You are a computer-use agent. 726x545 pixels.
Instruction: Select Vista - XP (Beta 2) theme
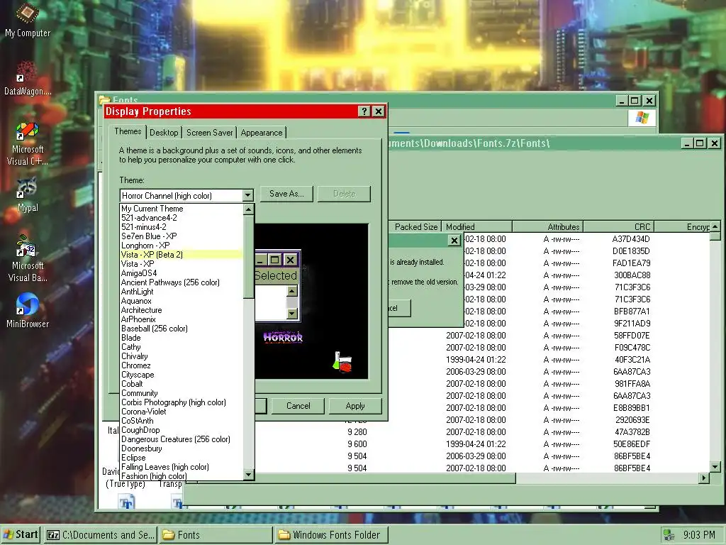(181, 255)
